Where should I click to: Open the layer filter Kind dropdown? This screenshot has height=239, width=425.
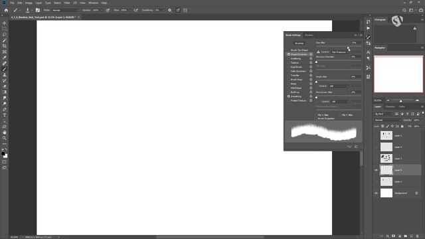point(384,114)
